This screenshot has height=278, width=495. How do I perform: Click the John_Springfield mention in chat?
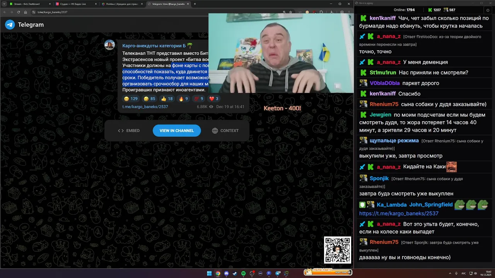(x=431, y=205)
